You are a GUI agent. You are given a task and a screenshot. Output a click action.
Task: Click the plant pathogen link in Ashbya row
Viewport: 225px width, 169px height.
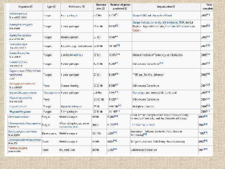click(x=69, y=16)
